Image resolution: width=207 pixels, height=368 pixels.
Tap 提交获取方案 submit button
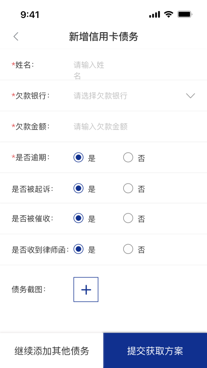click(x=155, y=351)
